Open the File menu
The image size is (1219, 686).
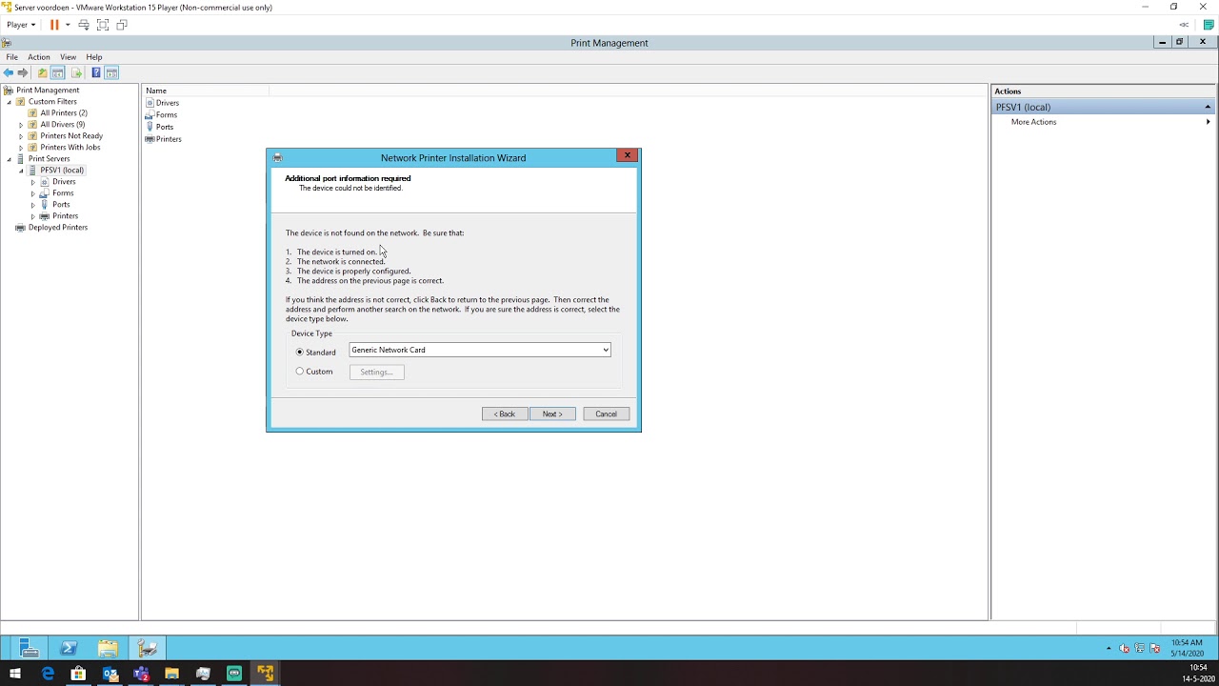(x=11, y=57)
